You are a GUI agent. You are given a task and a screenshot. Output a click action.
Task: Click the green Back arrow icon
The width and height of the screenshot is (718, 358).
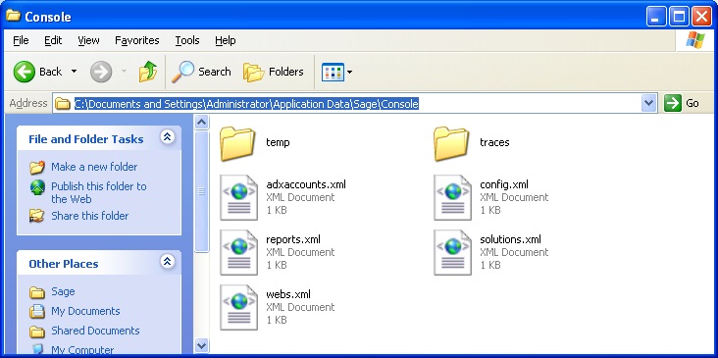coord(24,72)
